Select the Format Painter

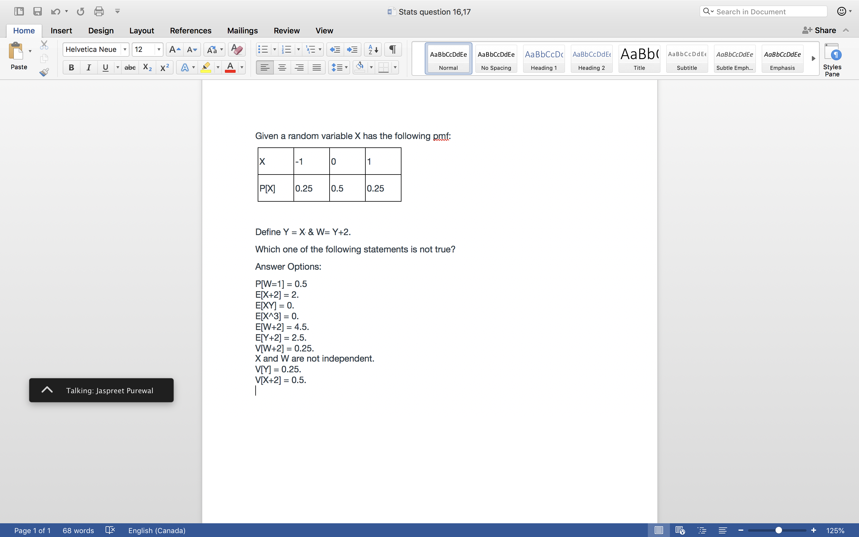pyautogui.click(x=44, y=72)
